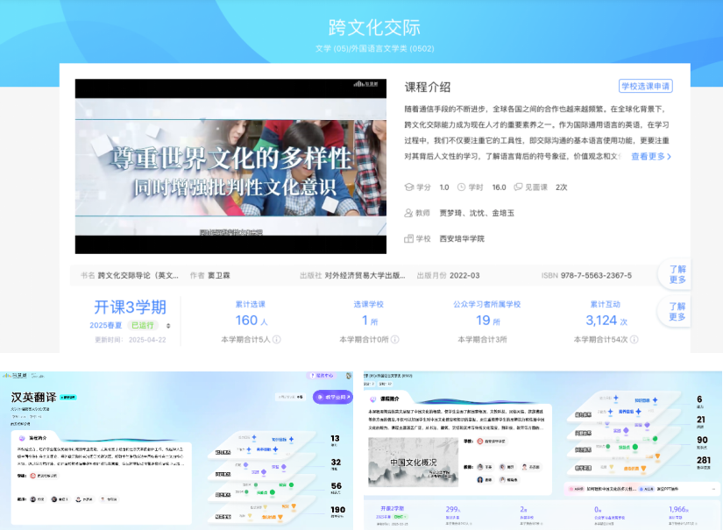Click lower 了解更多 floating button beside stats

pyautogui.click(x=677, y=311)
